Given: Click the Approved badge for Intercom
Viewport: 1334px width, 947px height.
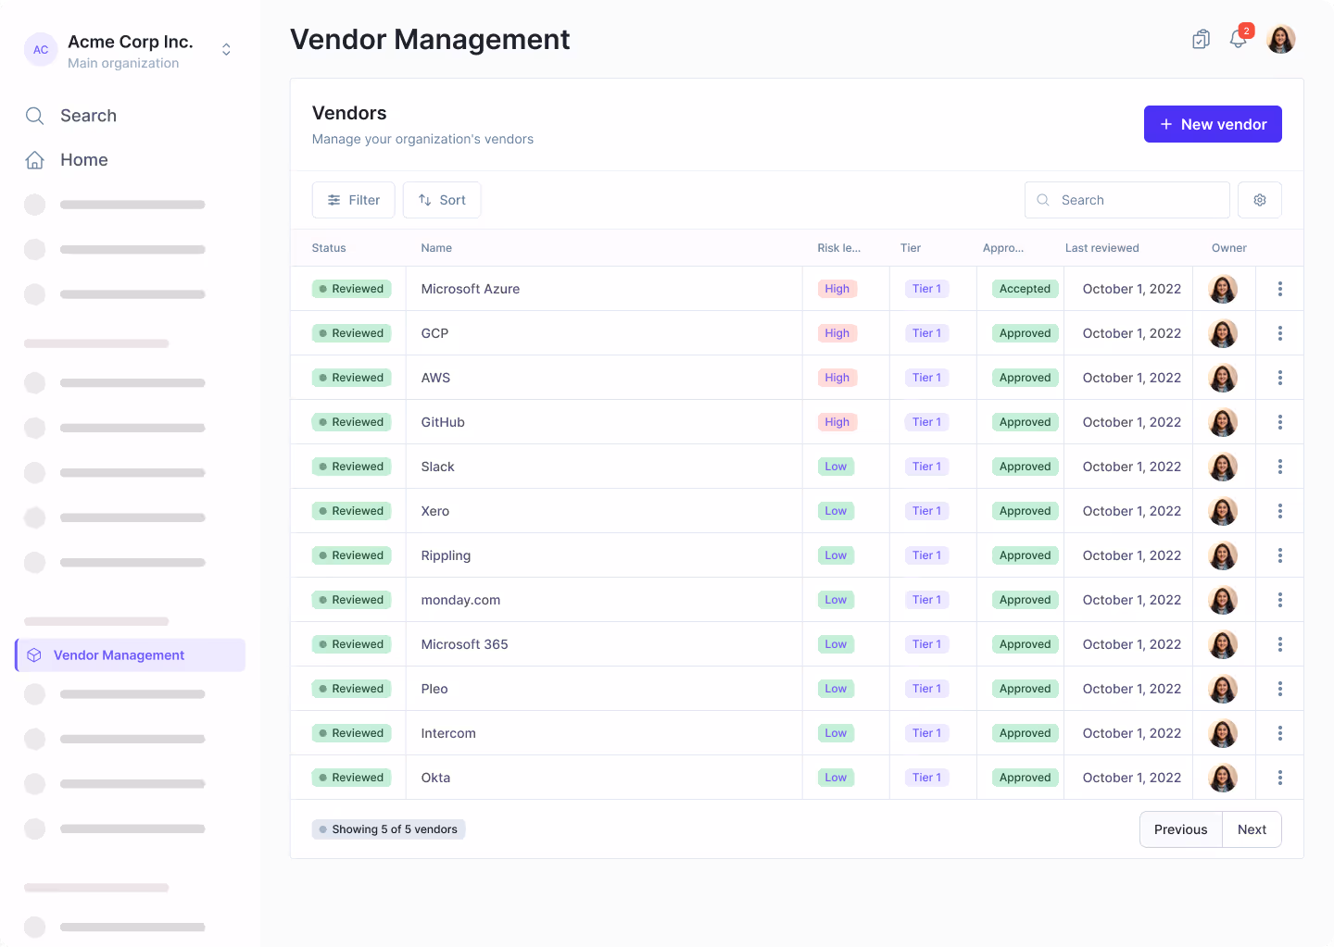Looking at the screenshot, I should [1025, 733].
